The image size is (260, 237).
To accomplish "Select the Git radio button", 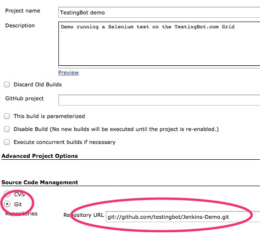I will pyautogui.click(x=7, y=204).
